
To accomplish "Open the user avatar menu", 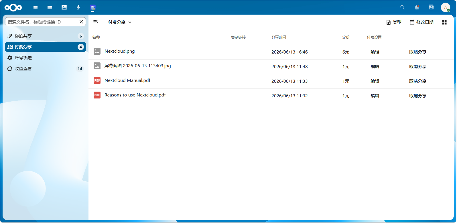I will (x=446, y=7).
